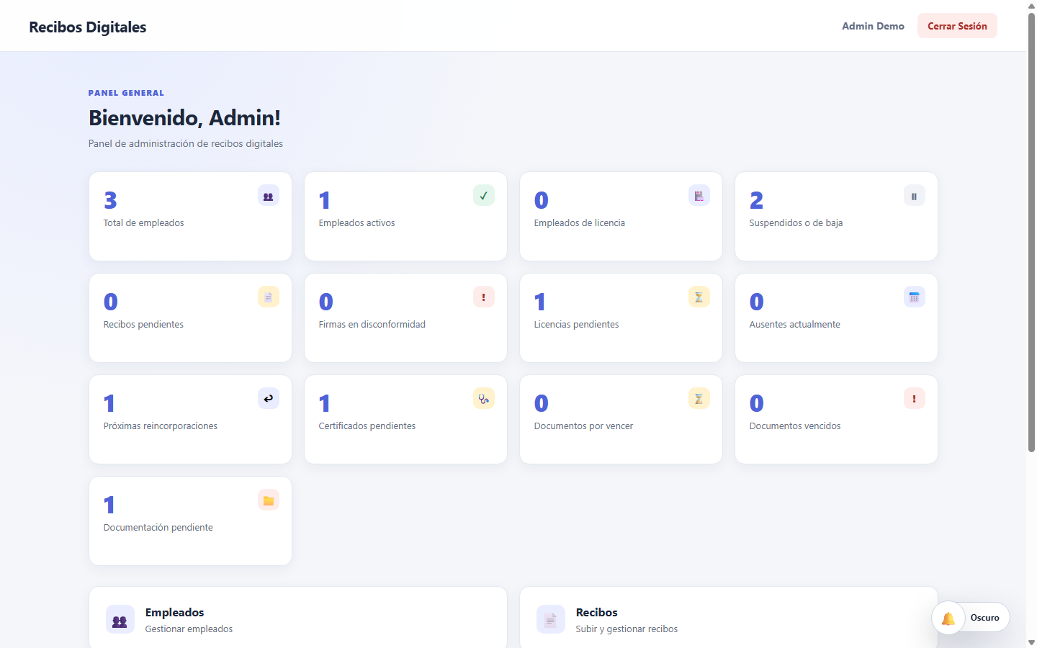Click the people icon on Total de empleados card
Image resolution: width=1037 pixels, height=648 pixels.
pyautogui.click(x=269, y=196)
